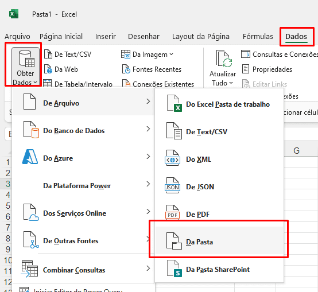Screen dimensions: 318x292
Task: Open the De Arquivo submenu
Action: pos(83,102)
